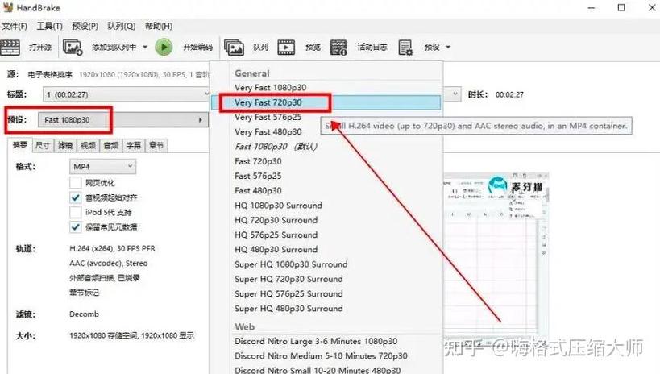Open the 标题 title dropdown
The height and width of the screenshot is (374, 660).
(x=126, y=94)
